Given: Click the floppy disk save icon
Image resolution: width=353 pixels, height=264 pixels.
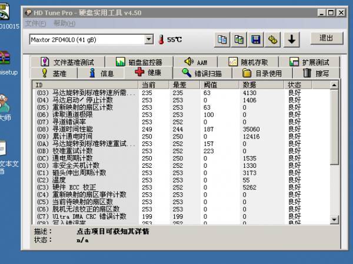Looking at the screenshot, I should pos(255,40).
